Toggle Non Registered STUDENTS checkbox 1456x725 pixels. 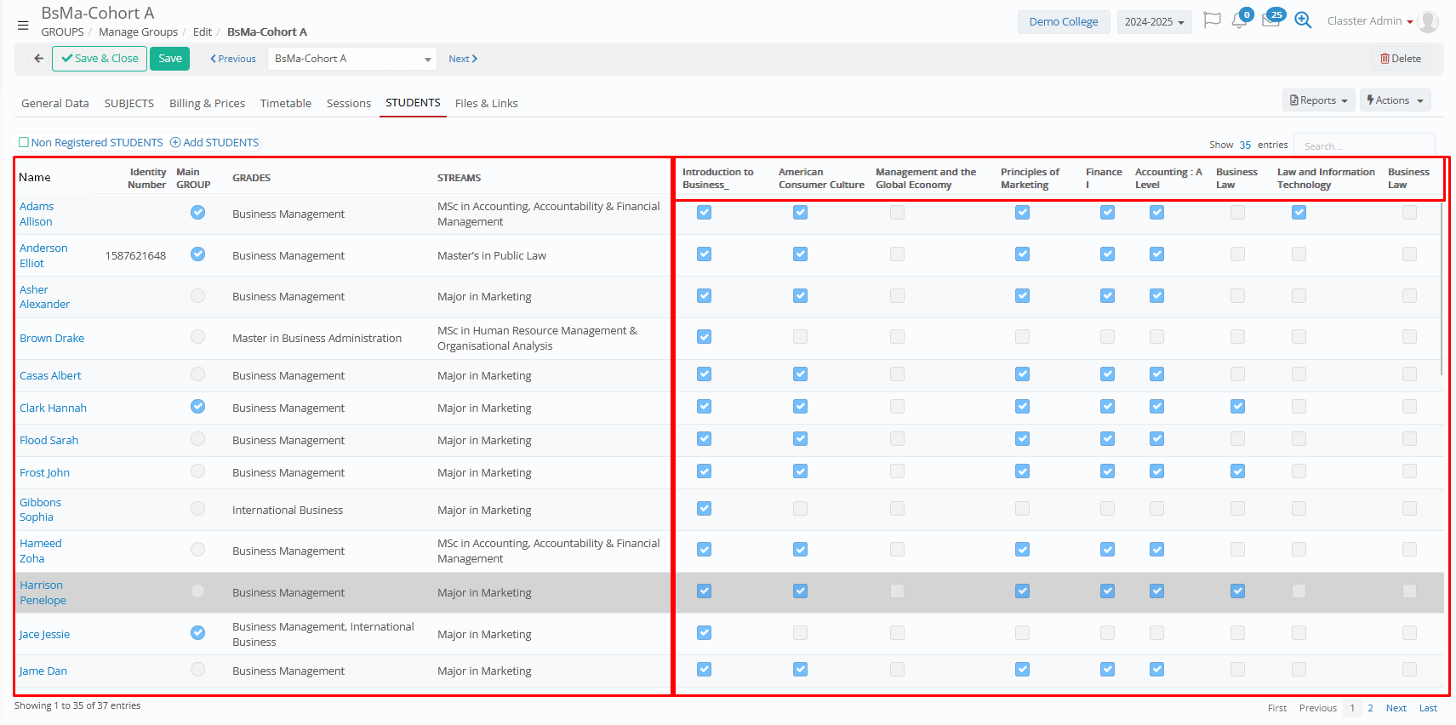(24, 143)
